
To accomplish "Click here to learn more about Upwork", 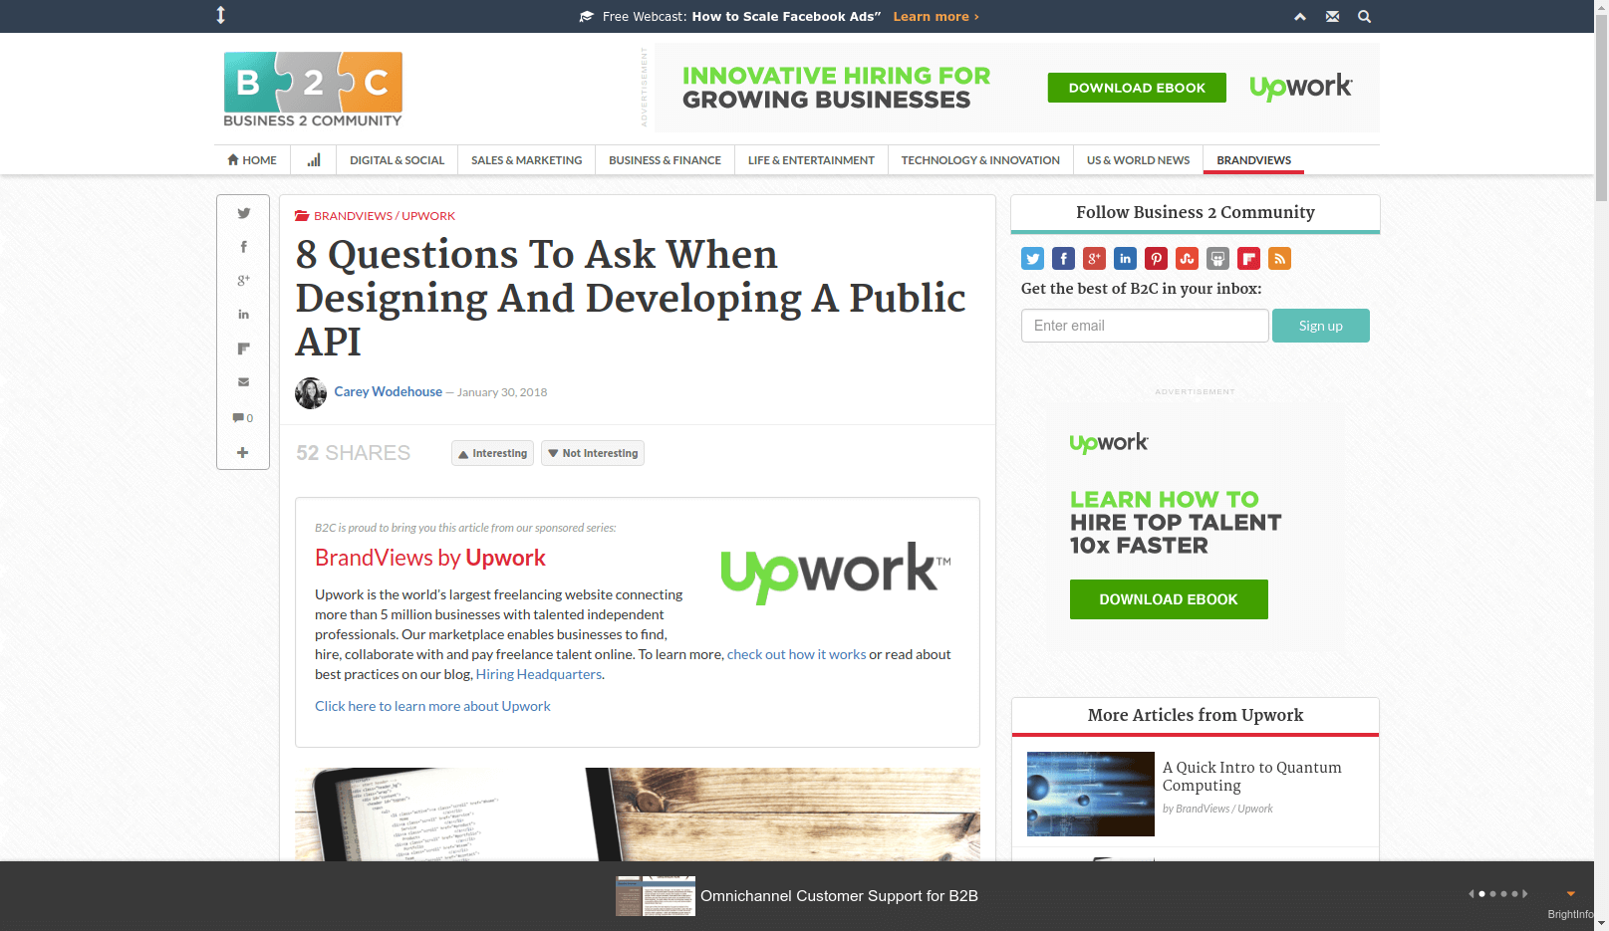I will coord(432,706).
